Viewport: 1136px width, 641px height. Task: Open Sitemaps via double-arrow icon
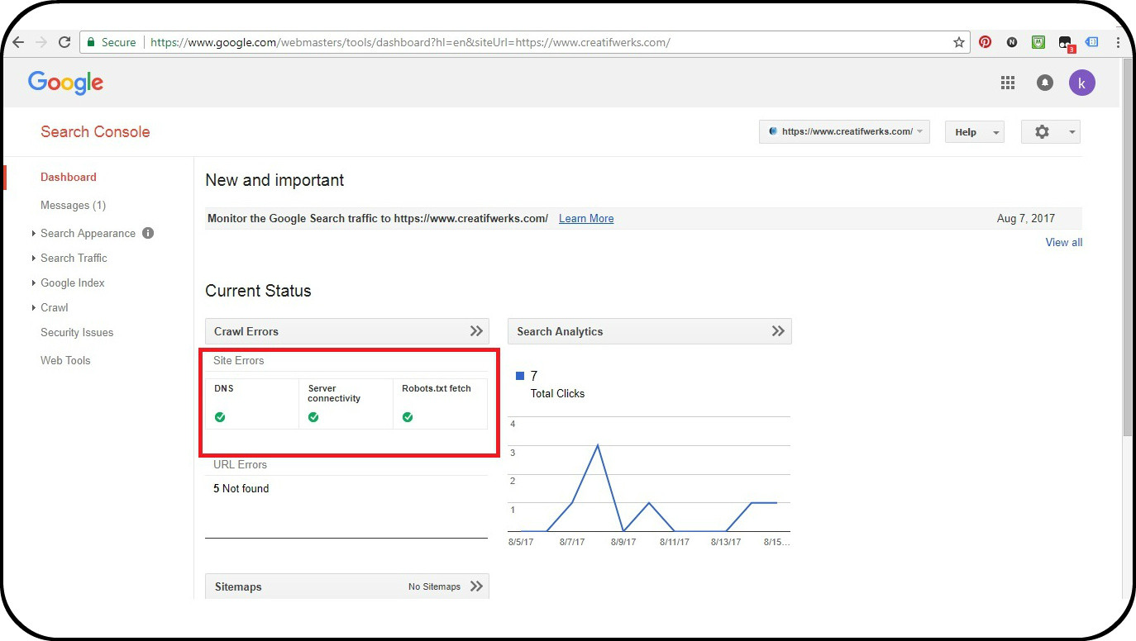(x=476, y=586)
